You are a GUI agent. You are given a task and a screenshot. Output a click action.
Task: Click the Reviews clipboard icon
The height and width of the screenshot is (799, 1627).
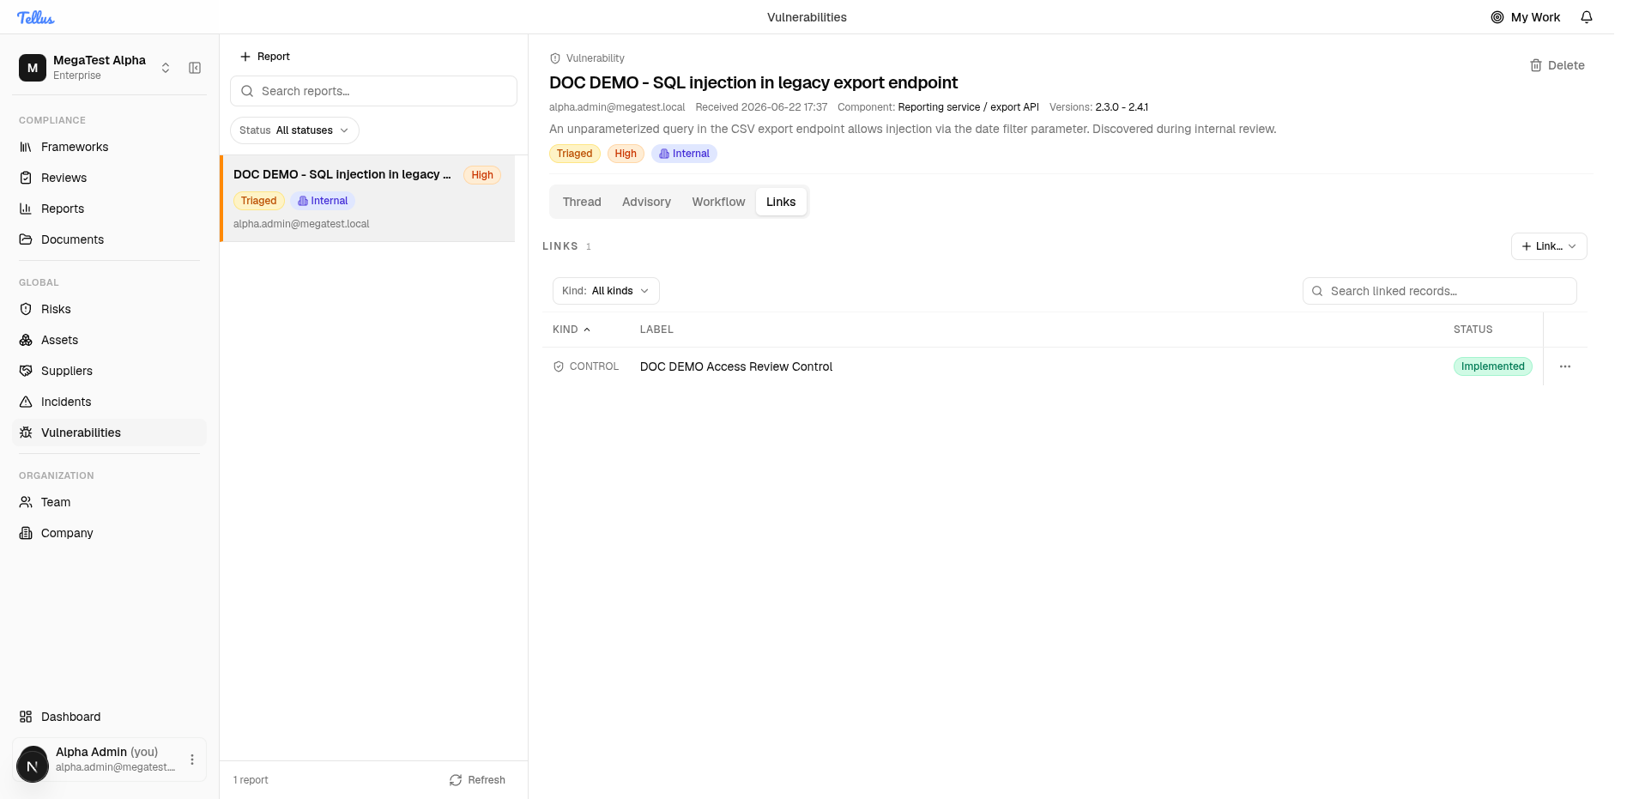tap(26, 178)
